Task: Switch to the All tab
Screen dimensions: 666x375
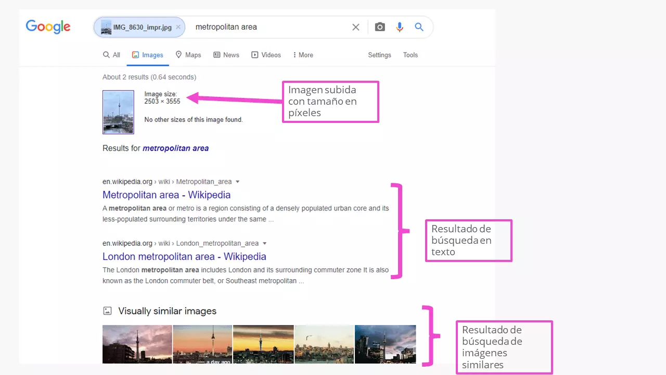Action: pos(111,55)
